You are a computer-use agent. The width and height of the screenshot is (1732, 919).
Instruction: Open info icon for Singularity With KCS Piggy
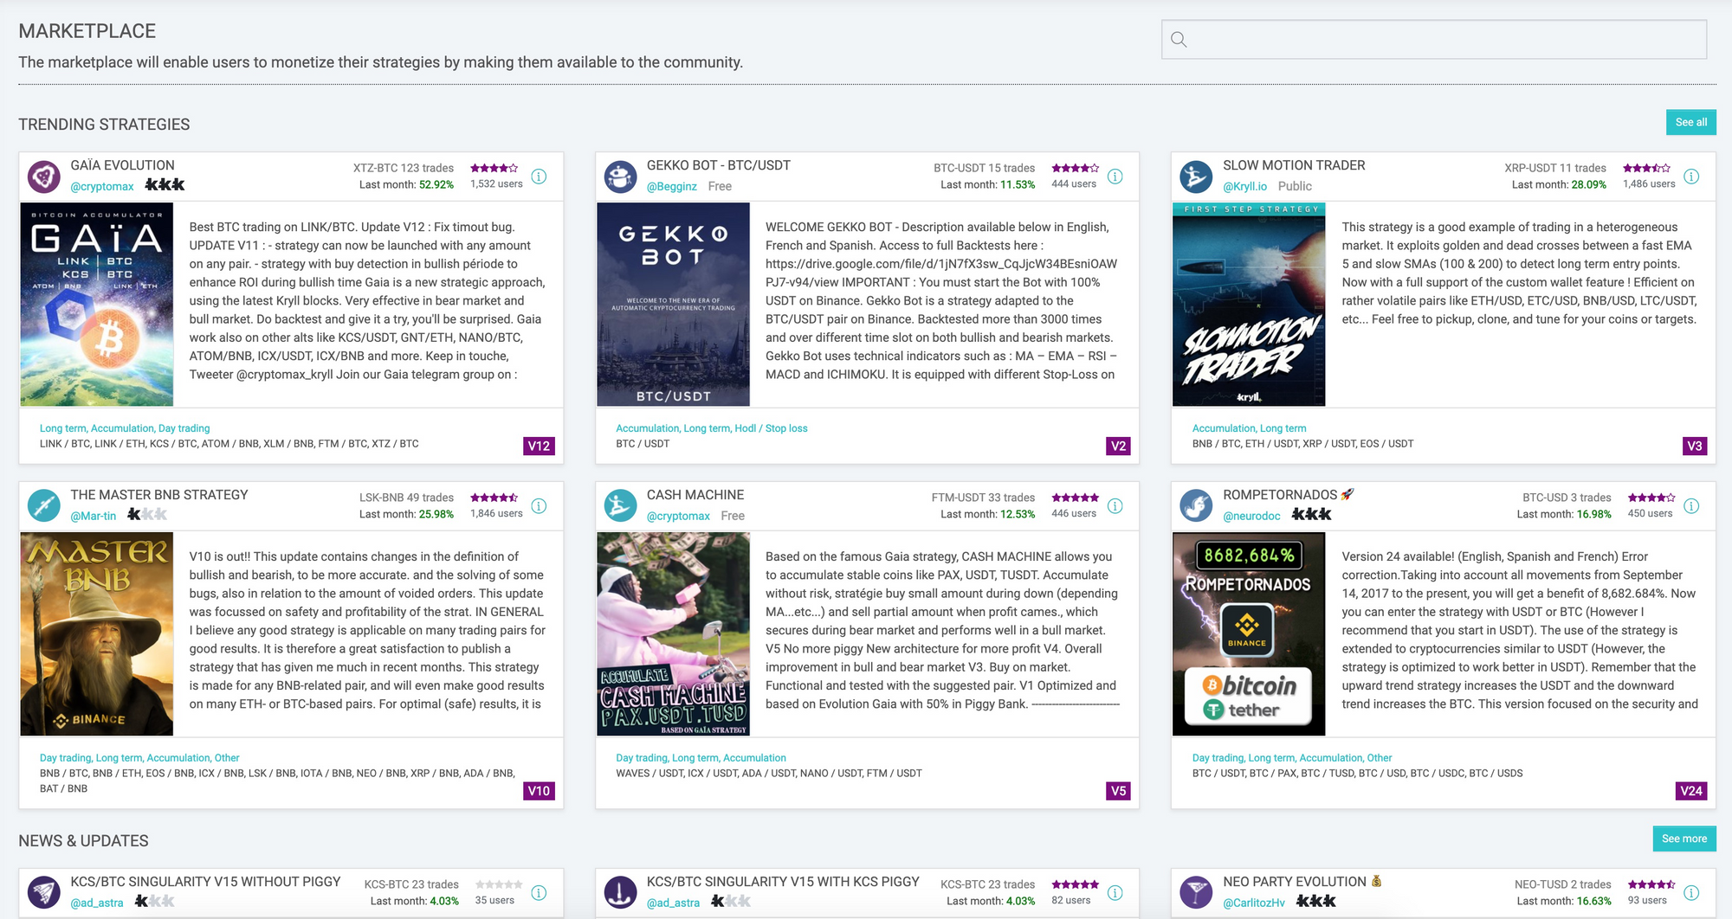pyautogui.click(x=1115, y=893)
